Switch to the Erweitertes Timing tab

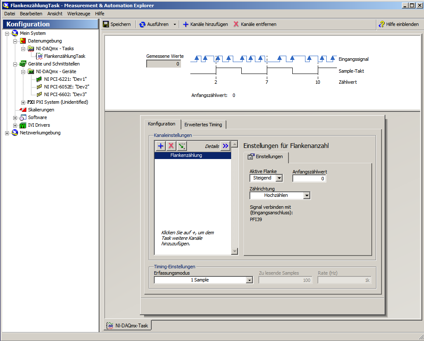[203, 125]
